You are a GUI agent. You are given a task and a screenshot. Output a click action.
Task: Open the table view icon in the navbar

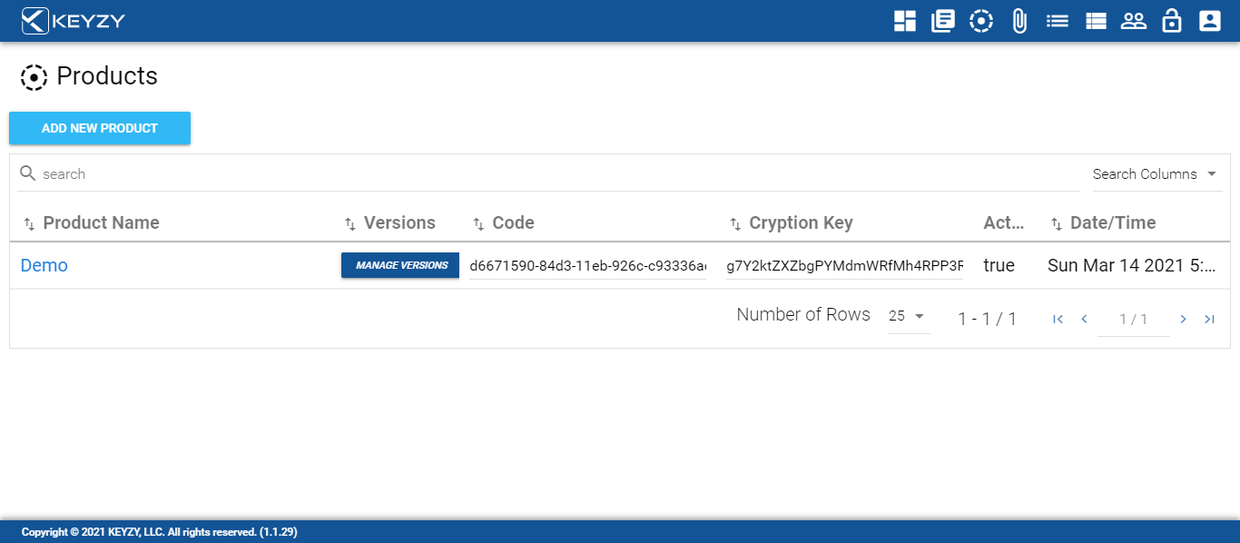tap(1096, 20)
